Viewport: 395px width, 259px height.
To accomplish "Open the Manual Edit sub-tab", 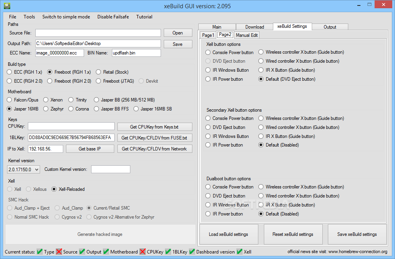I will [x=247, y=35].
